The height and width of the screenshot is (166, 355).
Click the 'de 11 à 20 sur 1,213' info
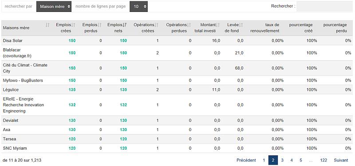(22, 160)
